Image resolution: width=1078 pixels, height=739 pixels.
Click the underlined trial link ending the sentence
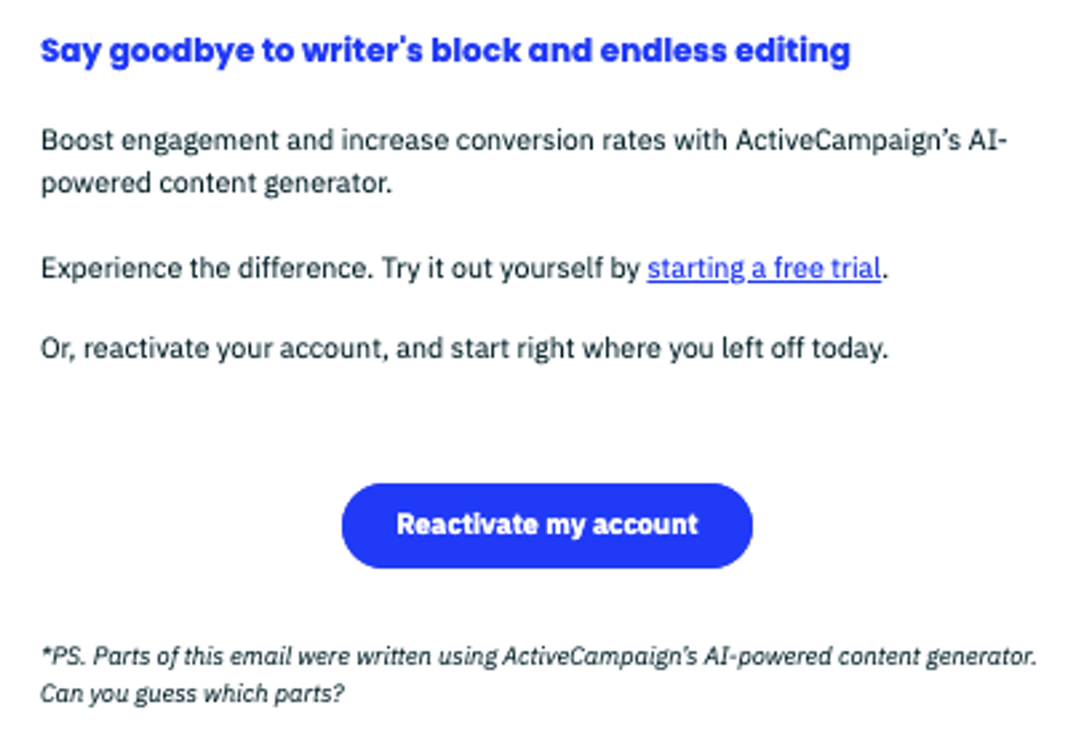[763, 269]
